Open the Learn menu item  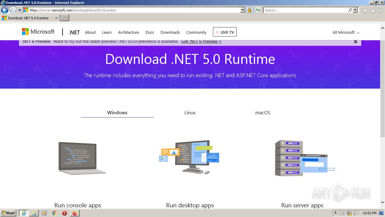pos(107,32)
